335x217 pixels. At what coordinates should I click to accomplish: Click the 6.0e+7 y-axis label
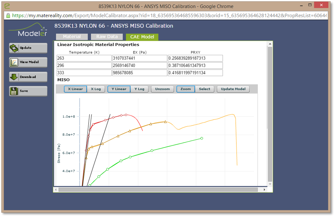pyautogui.click(x=69, y=153)
